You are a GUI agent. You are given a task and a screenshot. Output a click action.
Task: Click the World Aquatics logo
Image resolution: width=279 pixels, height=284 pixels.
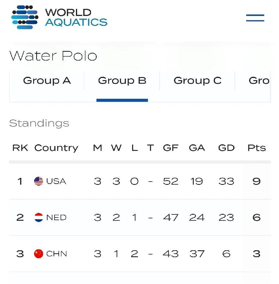click(59, 17)
